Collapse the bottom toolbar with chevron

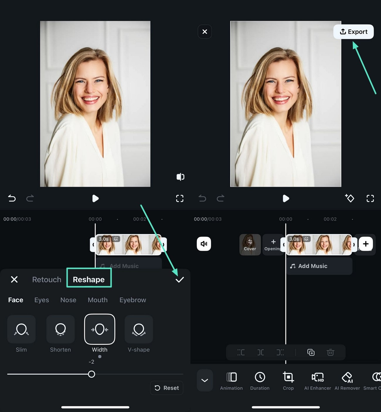coord(205,380)
